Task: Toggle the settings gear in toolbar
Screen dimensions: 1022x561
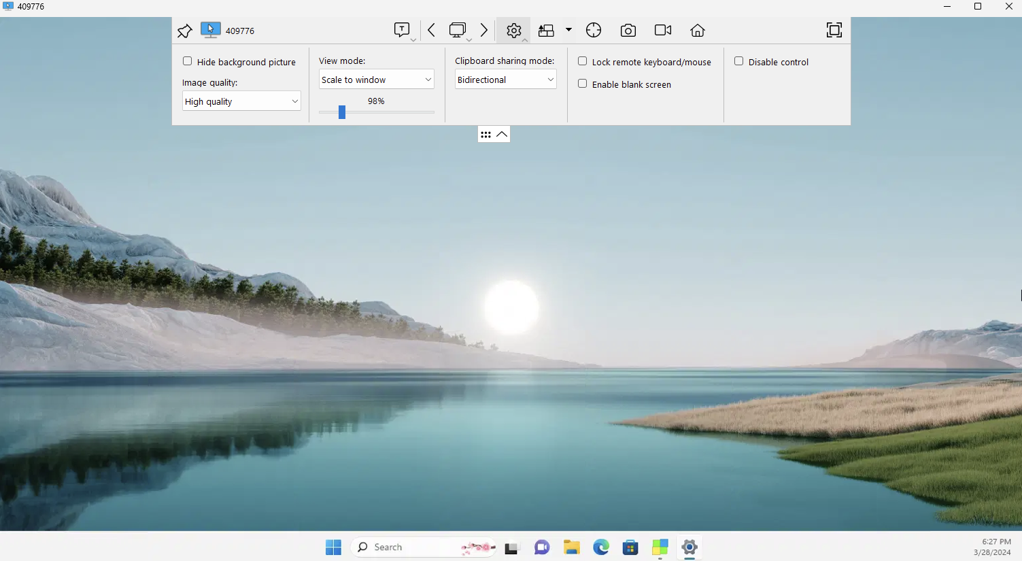Action: point(514,31)
